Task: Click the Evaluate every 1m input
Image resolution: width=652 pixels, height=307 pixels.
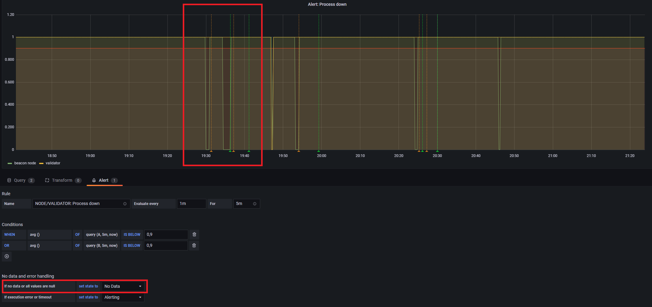Action: point(191,204)
